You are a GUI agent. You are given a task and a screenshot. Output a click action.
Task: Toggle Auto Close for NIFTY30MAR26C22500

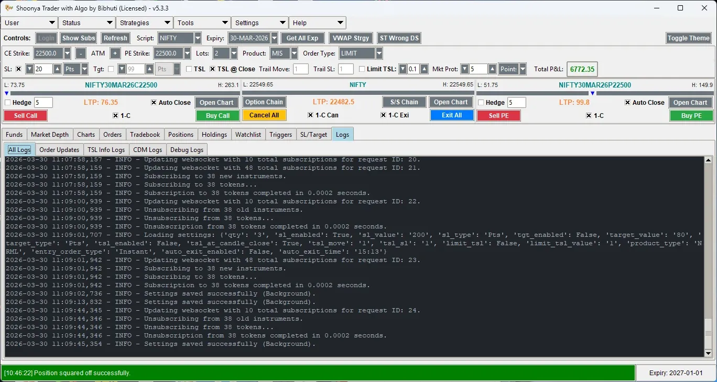point(154,103)
